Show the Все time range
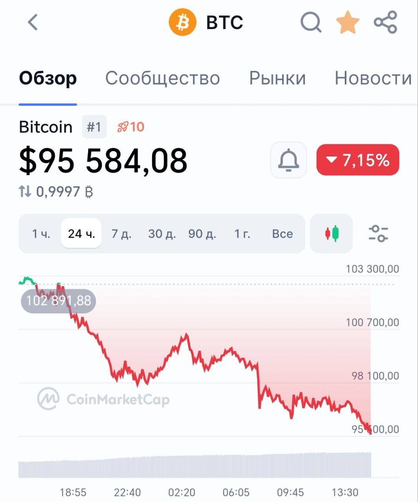The image size is (418, 502). coord(282,234)
